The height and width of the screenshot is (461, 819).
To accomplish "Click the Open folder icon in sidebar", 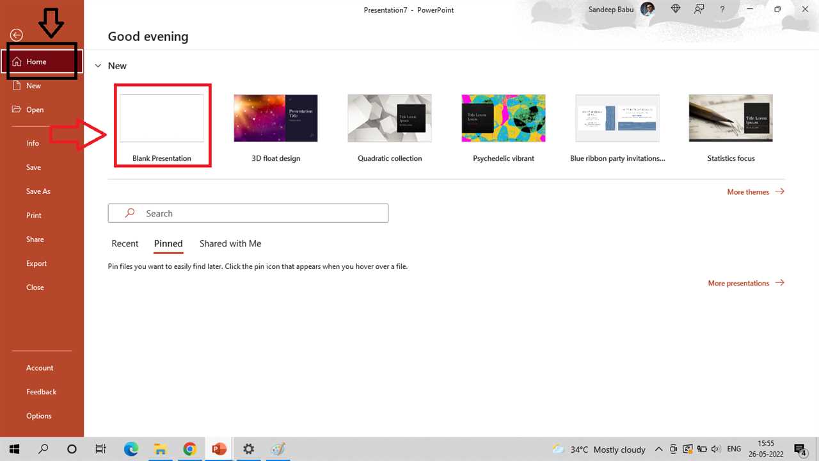I will tap(17, 109).
